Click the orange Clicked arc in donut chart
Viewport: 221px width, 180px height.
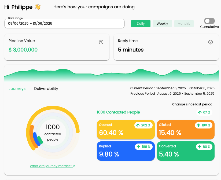click(32, 137)
